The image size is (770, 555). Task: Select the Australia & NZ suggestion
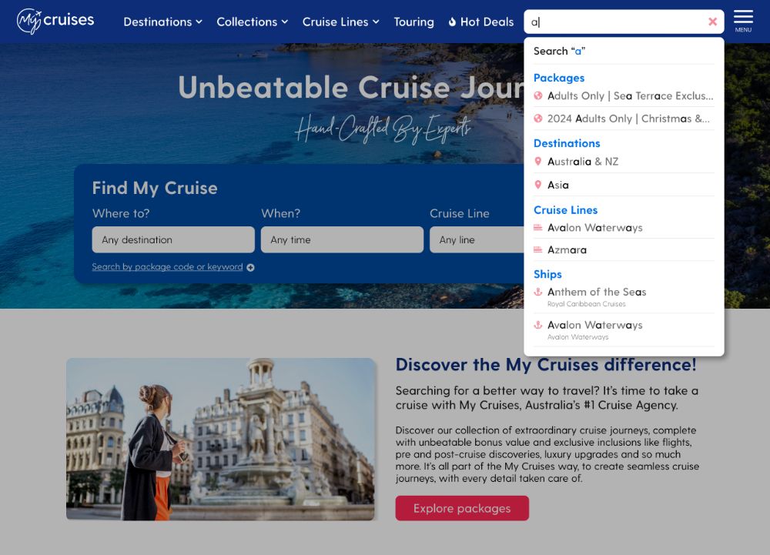point(624,162)
